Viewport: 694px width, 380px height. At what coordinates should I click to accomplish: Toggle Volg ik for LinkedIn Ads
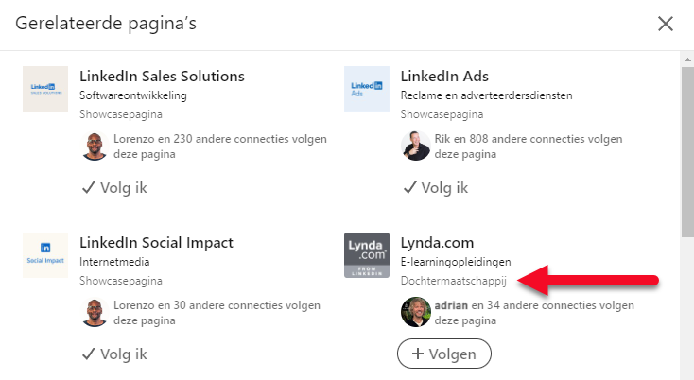tap(436, 187)
